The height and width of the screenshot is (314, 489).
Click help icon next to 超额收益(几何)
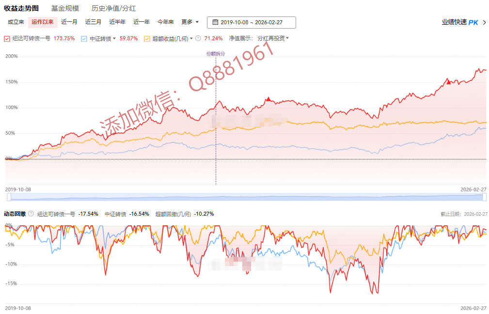tap(198, 38)
